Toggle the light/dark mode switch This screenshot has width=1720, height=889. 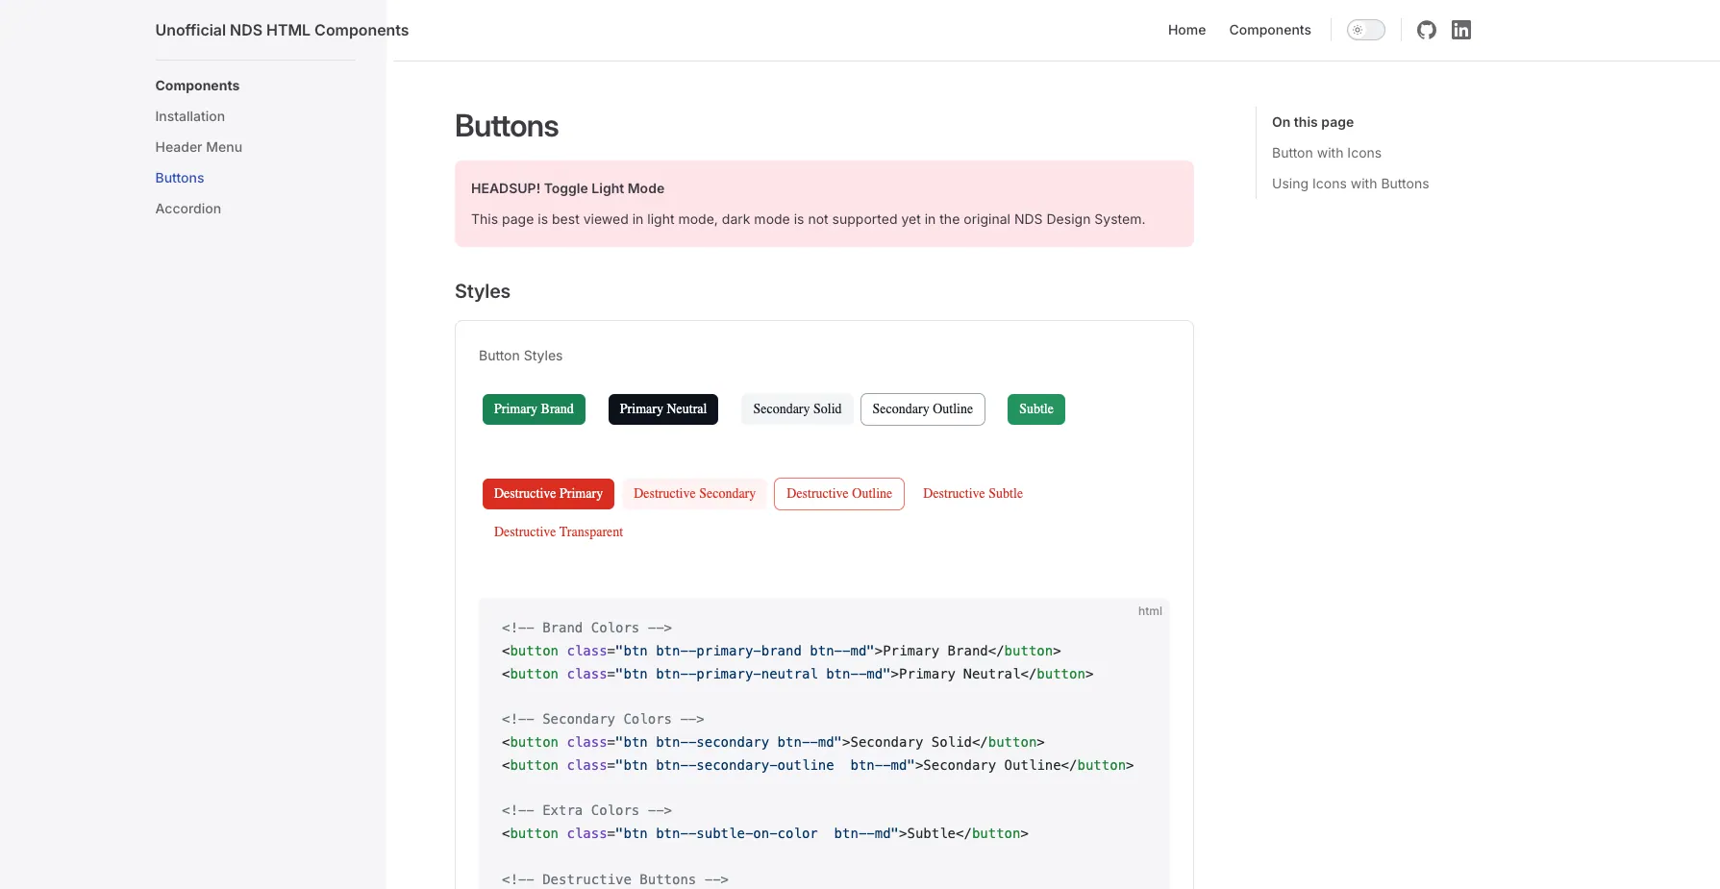[x=1365, y=30]
